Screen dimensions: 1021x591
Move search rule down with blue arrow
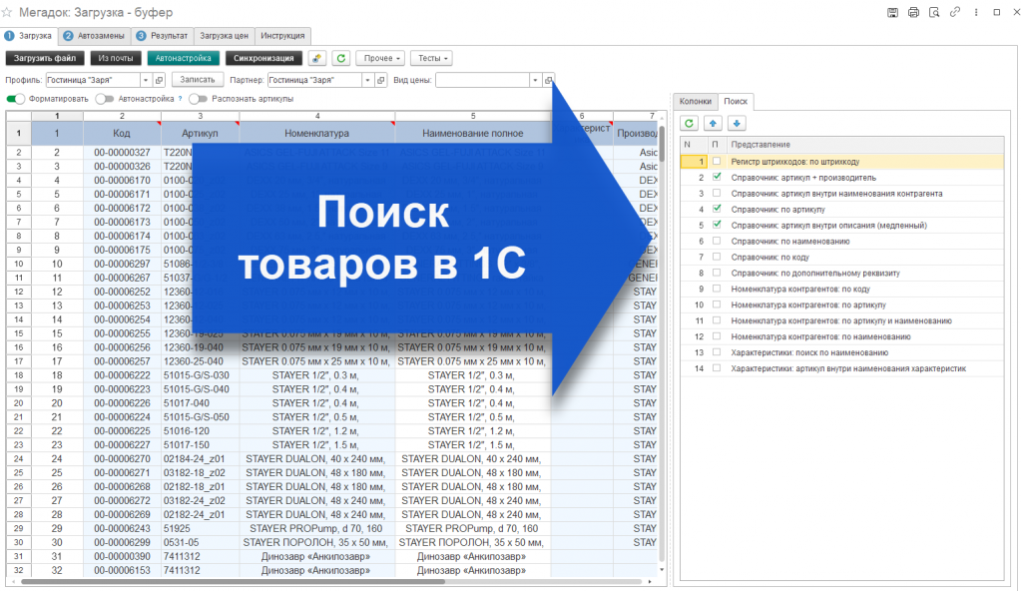pos(737,123)
